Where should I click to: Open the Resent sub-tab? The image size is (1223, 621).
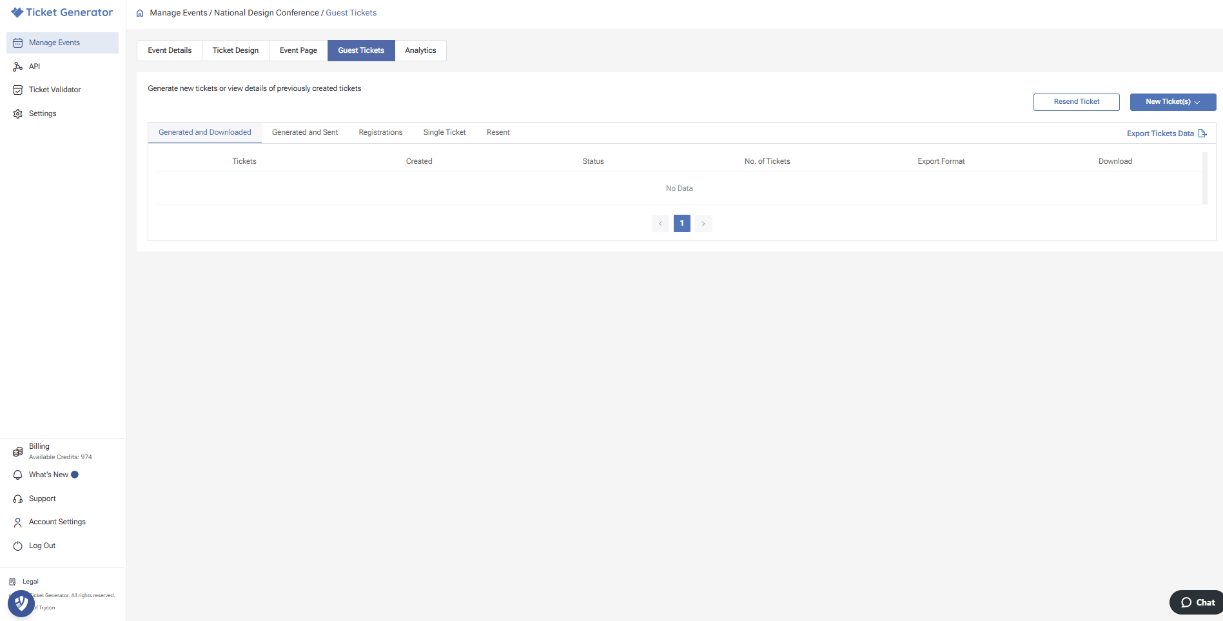[498, 132]
